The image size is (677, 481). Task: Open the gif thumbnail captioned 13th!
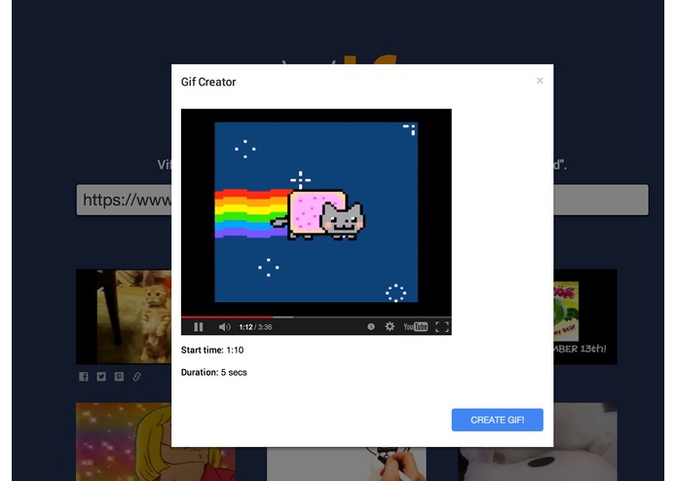coord(585,316)
